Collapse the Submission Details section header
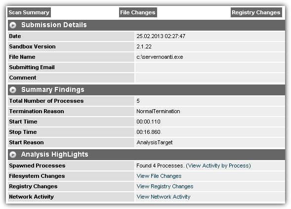Screen dimensions: 291x209 tap(146, 25)
